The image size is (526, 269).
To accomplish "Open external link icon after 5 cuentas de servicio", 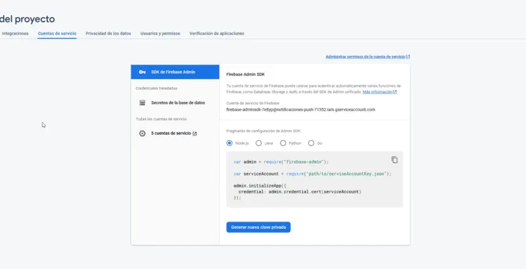I will (x=195, y=133).
